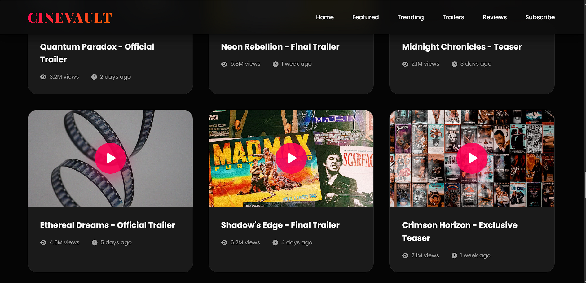
Task: Open Quantum Paradox - Official Trailer title
Action: pos(97,53)
